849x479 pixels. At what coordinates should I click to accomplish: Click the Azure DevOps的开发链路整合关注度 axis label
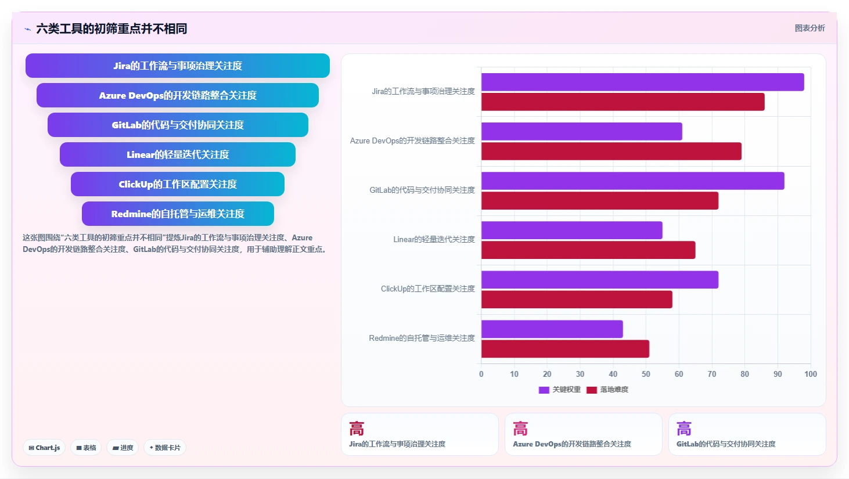pos(412,141)
